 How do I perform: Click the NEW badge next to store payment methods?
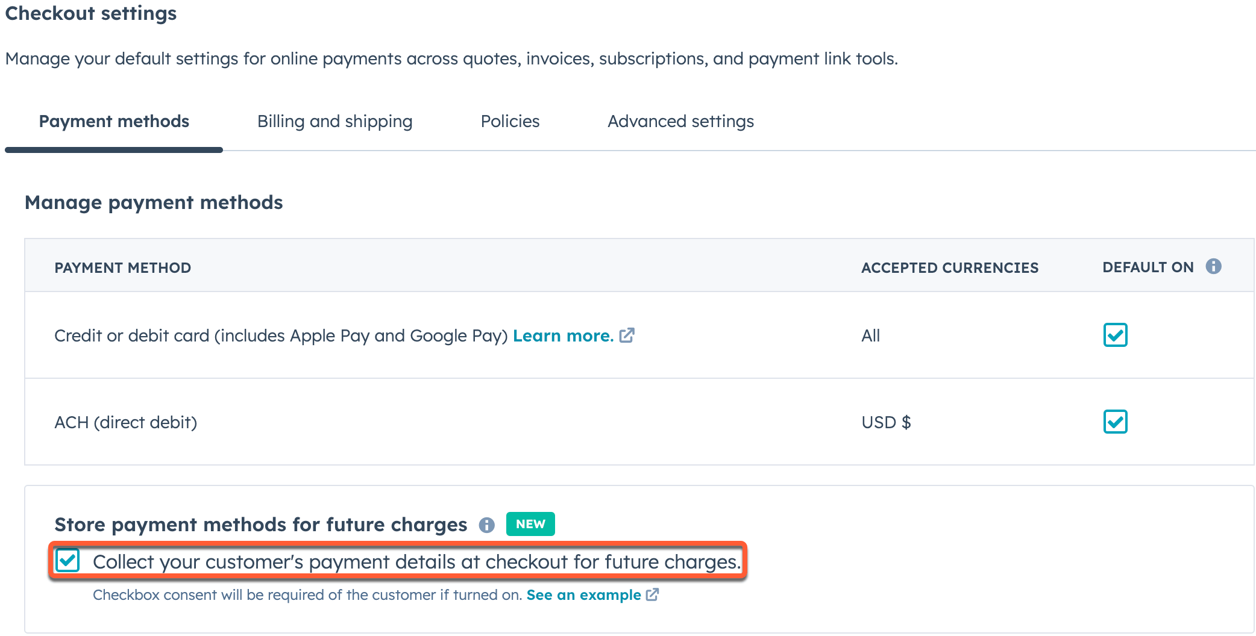(x=530, y=523)
